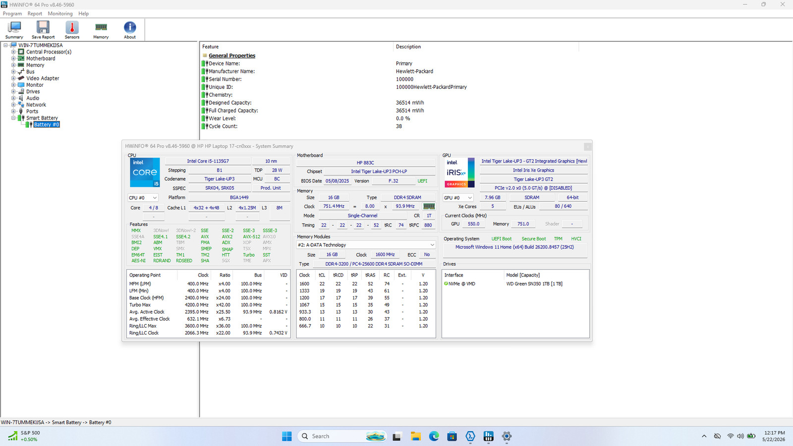Open the GPU #0 selector dropdown
The height and width of the screenshot is (446, 793).
[x=458, y=198]
